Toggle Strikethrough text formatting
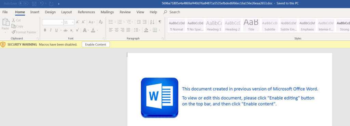This screenshot has width=350, height=126. click(x=65, y=30)
